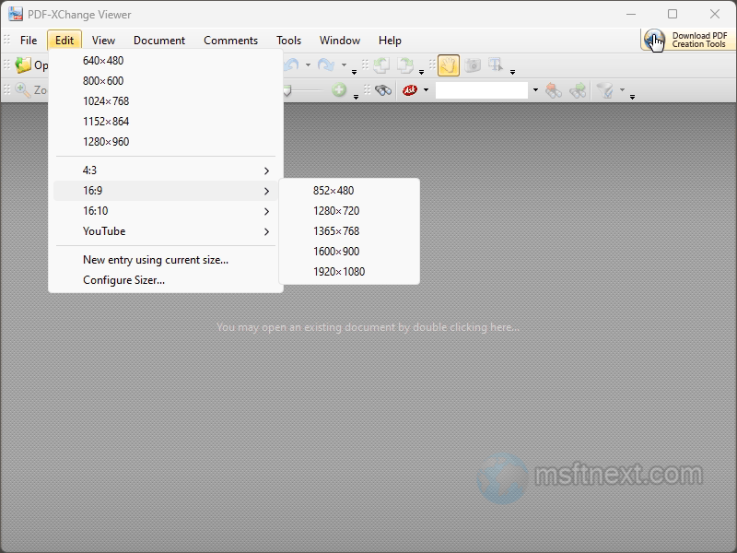Click the green Zoom In plus icon

tap(339, 89)
